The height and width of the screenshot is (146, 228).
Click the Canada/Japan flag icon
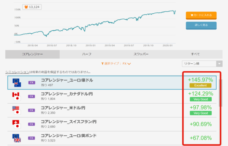coord(17,96)
